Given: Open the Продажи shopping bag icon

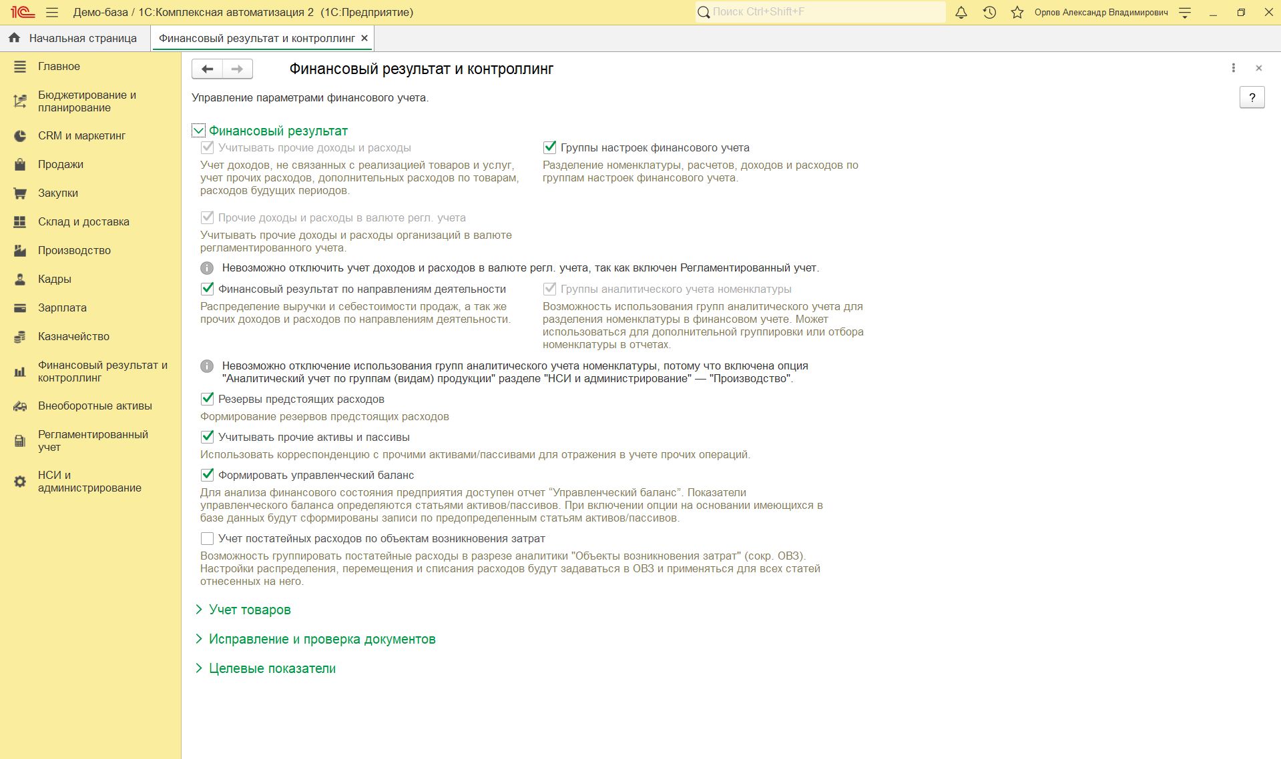Looking at the screenshot, I should [20, 165].
